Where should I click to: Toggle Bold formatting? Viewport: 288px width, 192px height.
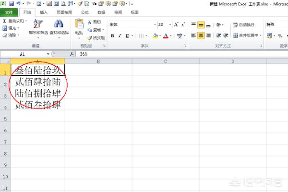112,36
